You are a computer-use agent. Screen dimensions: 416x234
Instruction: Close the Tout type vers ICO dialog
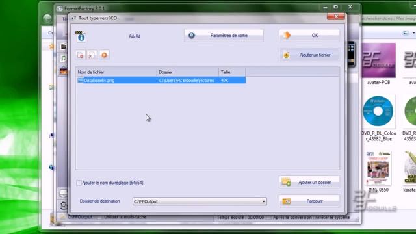click(336, 17)
